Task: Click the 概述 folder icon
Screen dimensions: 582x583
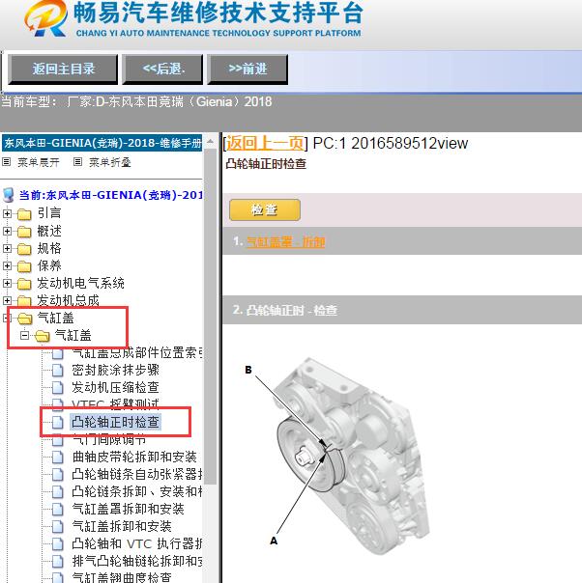Action: (x=24, y=232)
